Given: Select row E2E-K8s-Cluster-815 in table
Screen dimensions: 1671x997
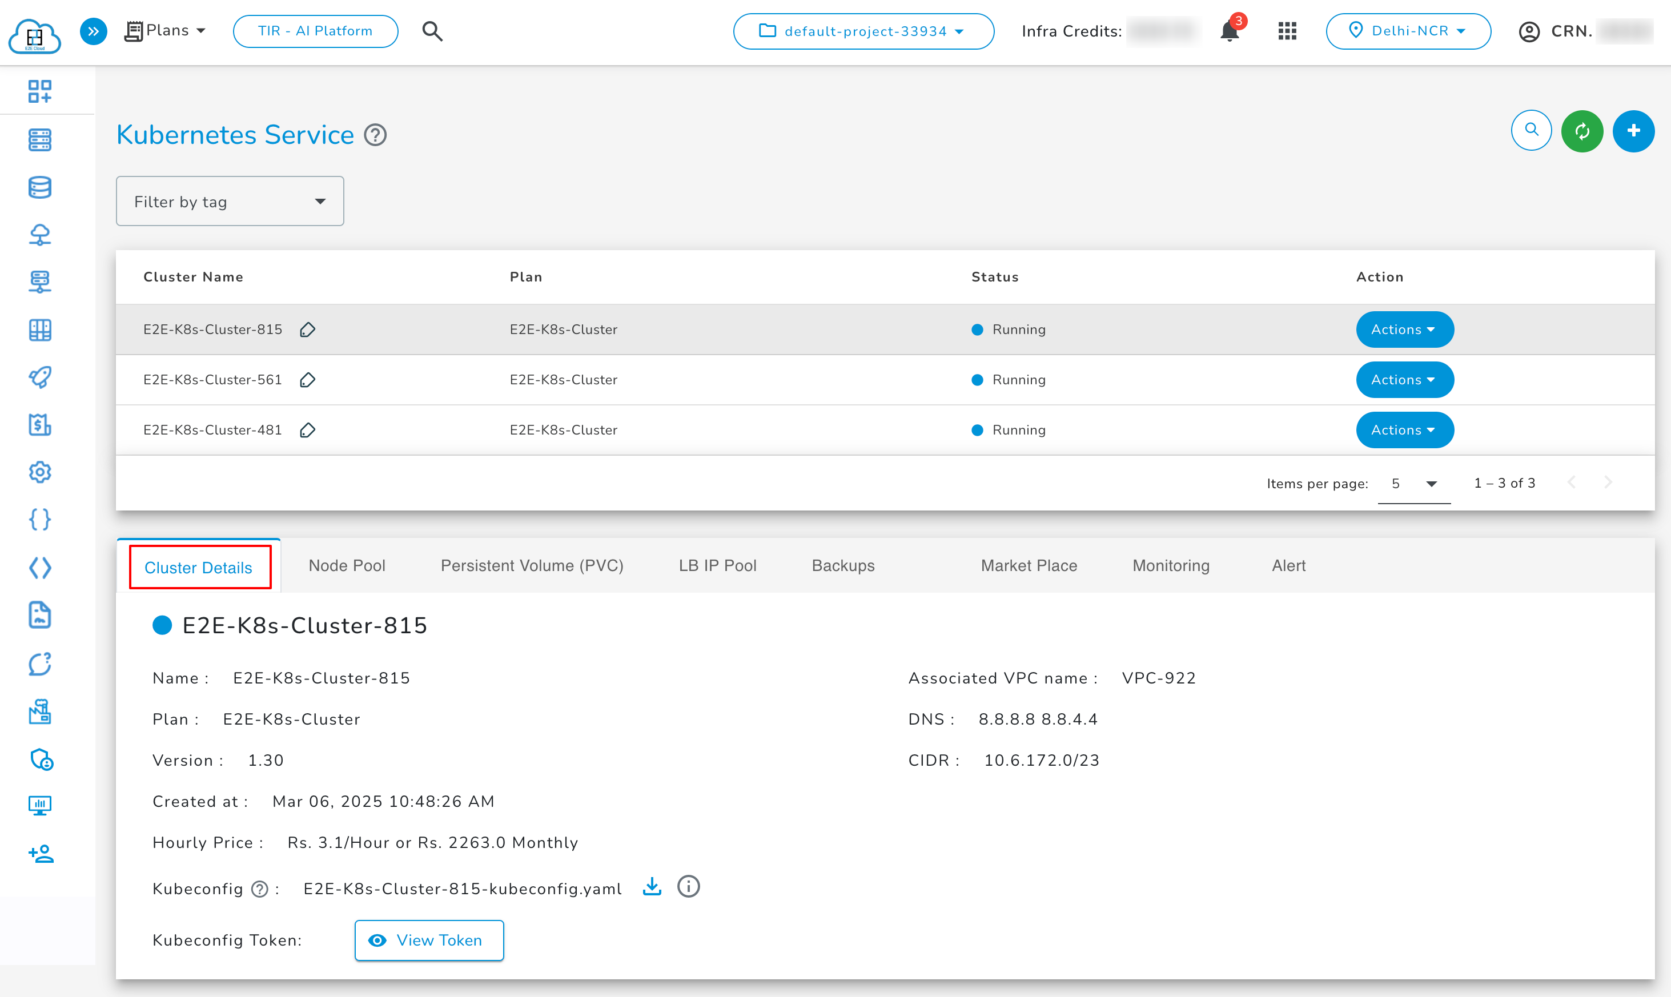Looking at the screenshot, I should 885,329.
